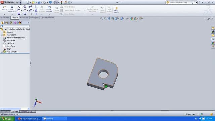Switch to the Evaluate tab
This screenshot has height=121, width=215.
click(x=24, y=18)
